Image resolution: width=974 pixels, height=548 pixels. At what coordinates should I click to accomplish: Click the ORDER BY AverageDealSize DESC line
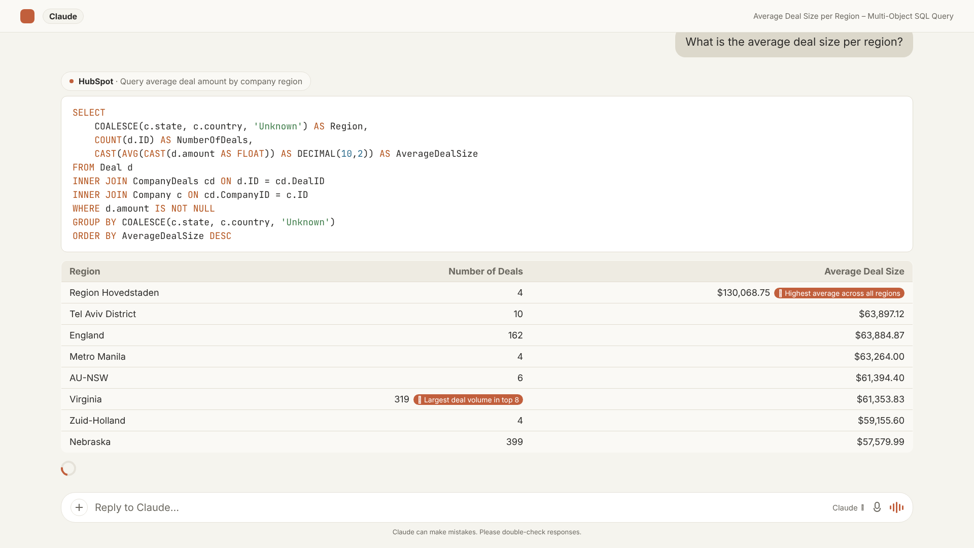tap(152, 236)
